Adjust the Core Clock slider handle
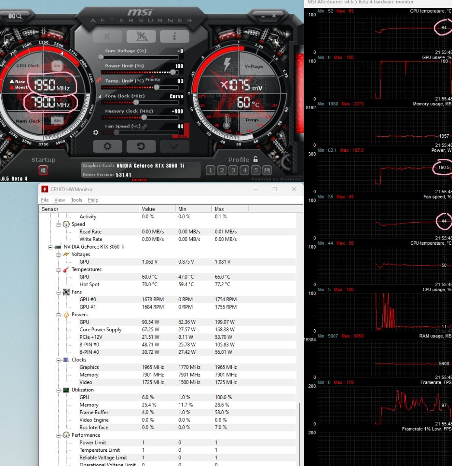Screen dimensions: 452x466 point(136,102)
